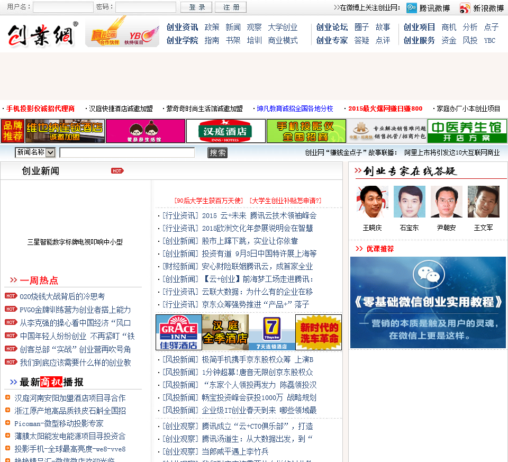The image size is (508, 462).
Task: Open expert 石宝东's photo
Action: coord(410,202)
